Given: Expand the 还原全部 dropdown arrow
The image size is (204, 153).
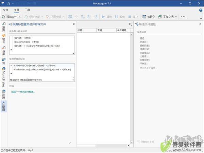Looking at the screenshot, I should click(x=64, y=17).
